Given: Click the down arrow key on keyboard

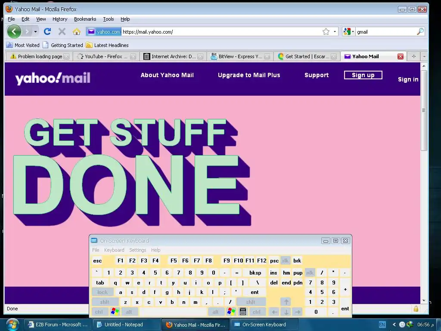Looking at the screenshot, I should point(286,312).
